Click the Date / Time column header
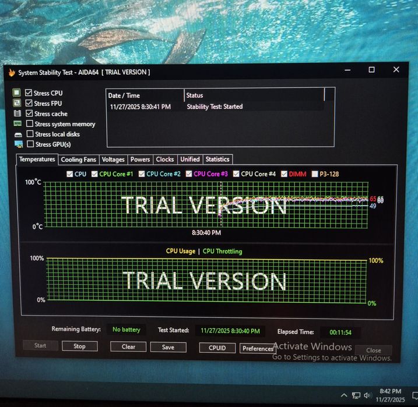 146,95
